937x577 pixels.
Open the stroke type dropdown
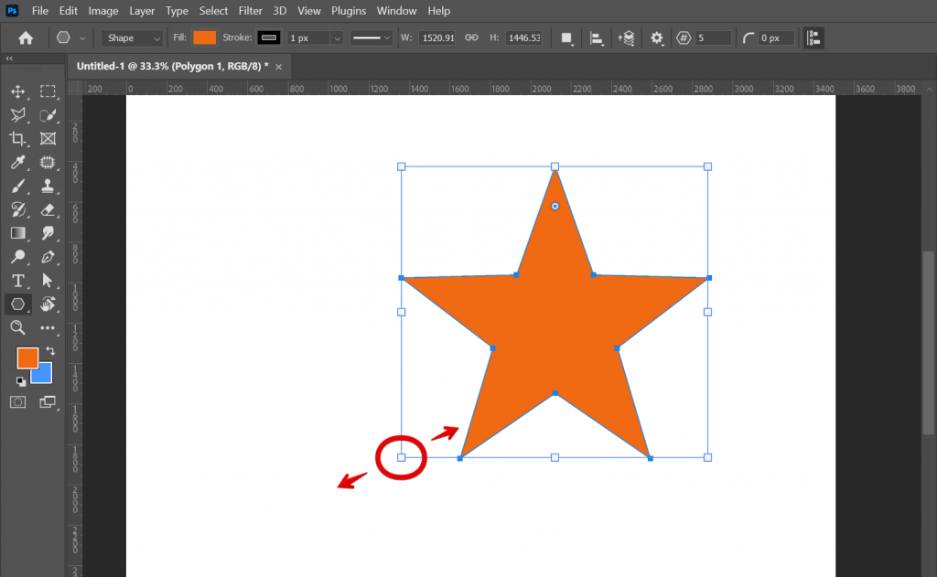371,37
